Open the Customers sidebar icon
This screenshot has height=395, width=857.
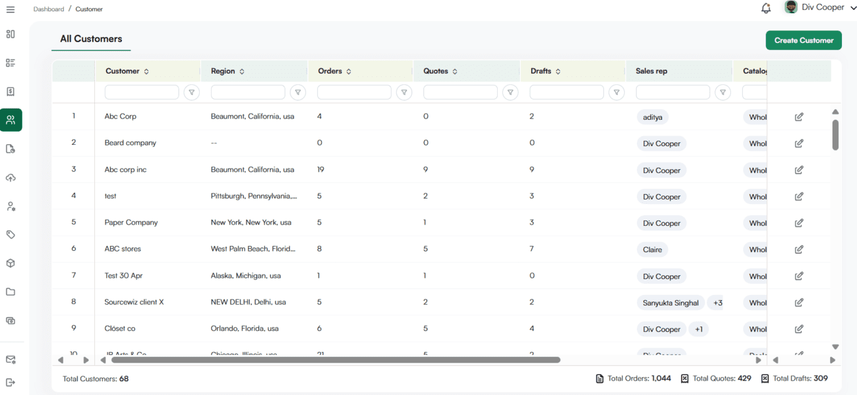(x=11, y=120)
